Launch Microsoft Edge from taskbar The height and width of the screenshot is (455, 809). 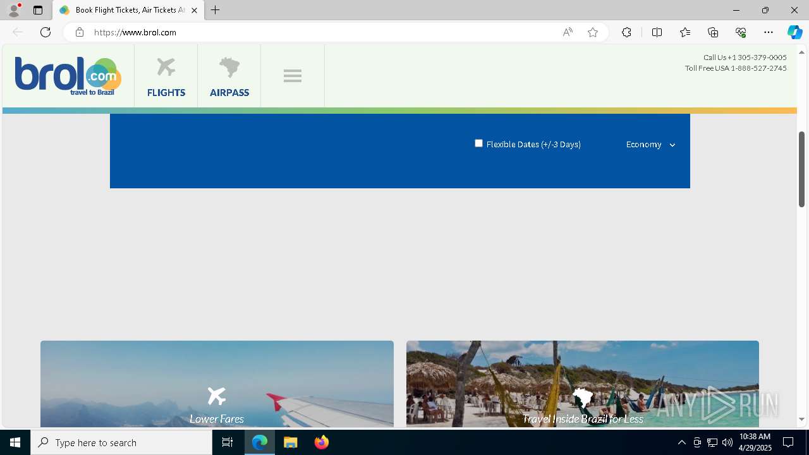coord(260,442)
